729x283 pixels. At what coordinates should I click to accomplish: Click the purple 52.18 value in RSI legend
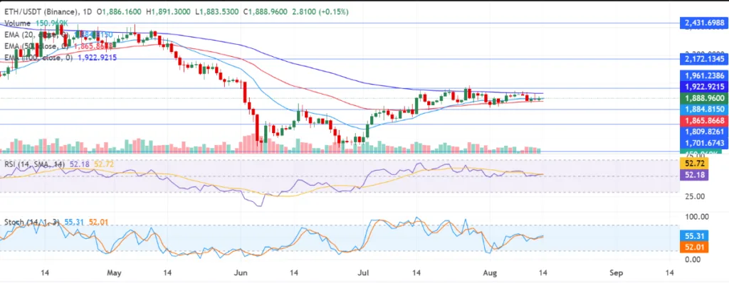coord(79,164)
